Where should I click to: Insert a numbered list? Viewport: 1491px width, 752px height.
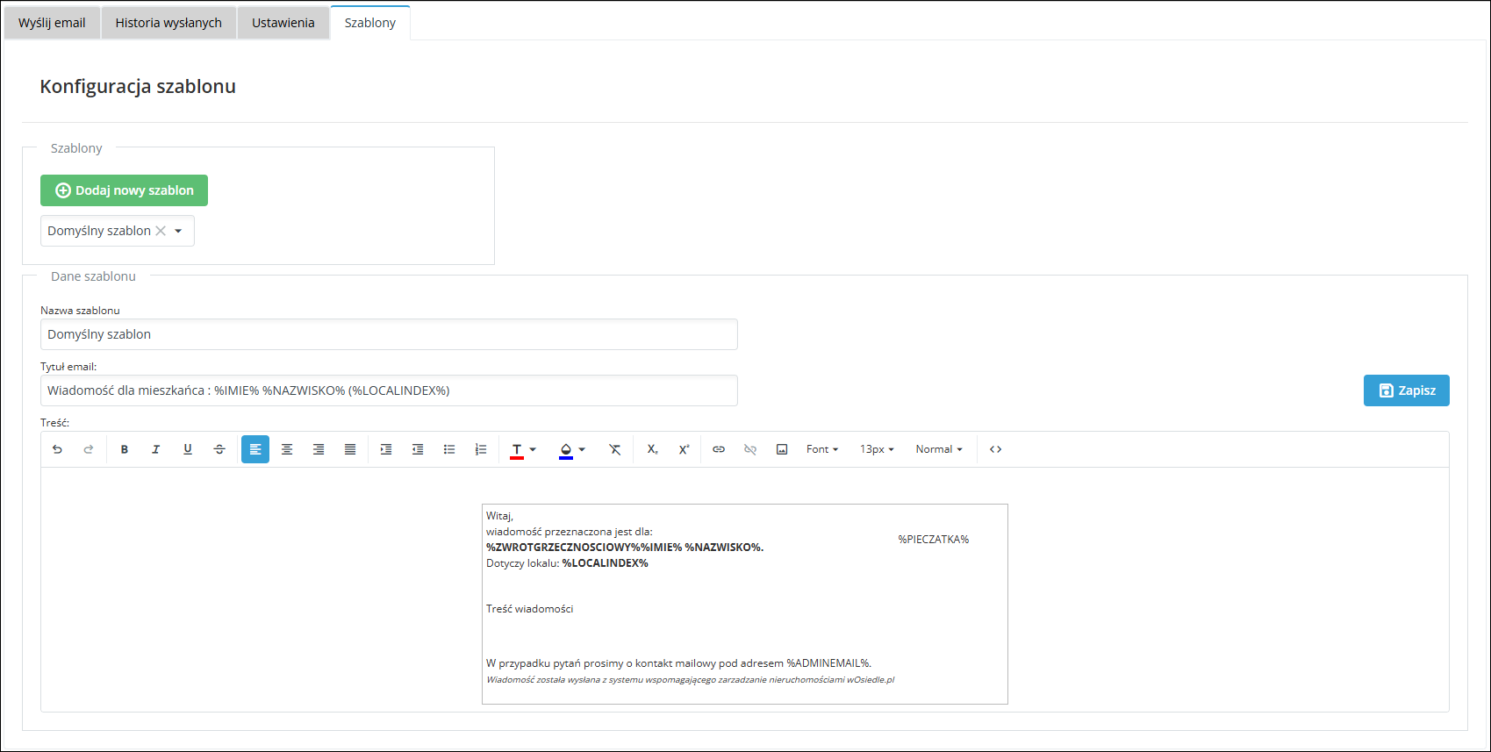481,449
